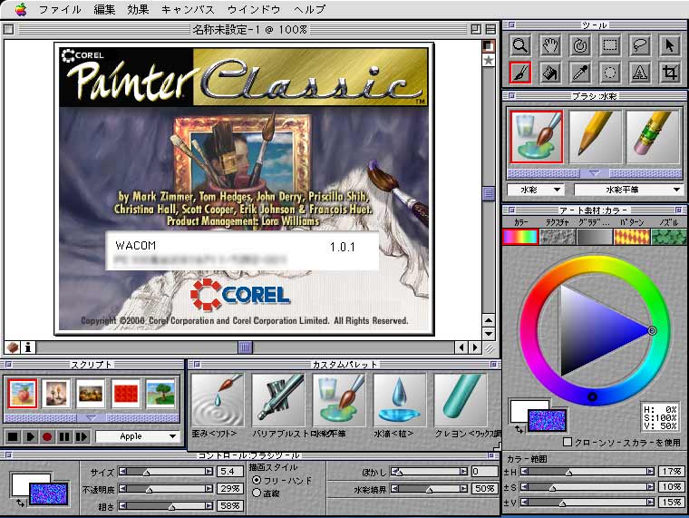Play the selected script
This screenshot has height=518, width=689.
(x=30, y=436)
